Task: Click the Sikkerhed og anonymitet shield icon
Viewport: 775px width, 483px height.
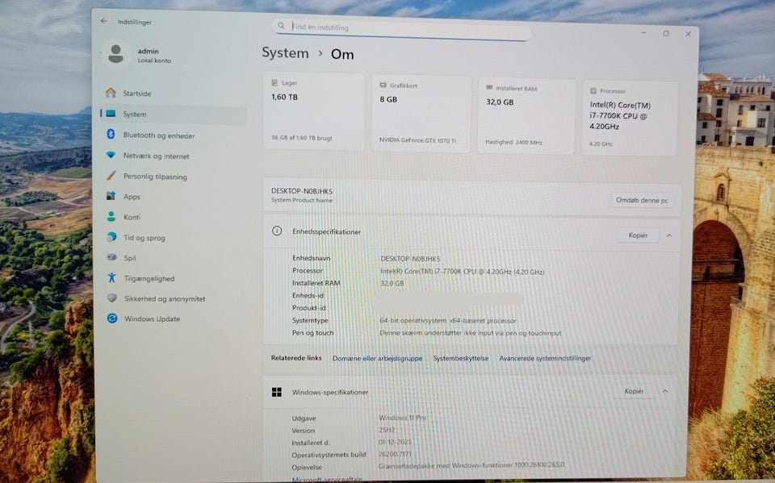Action: click(112, 298)
